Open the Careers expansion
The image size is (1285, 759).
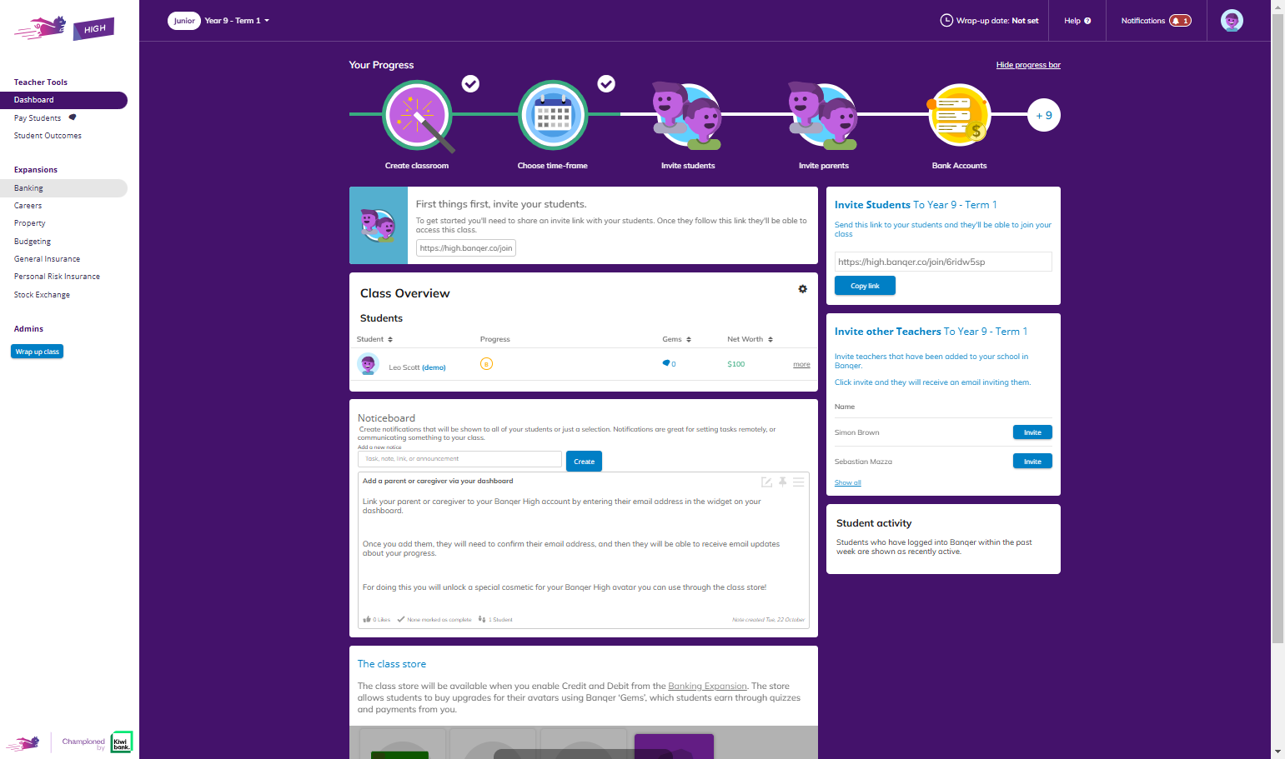(x=28, y=206)
